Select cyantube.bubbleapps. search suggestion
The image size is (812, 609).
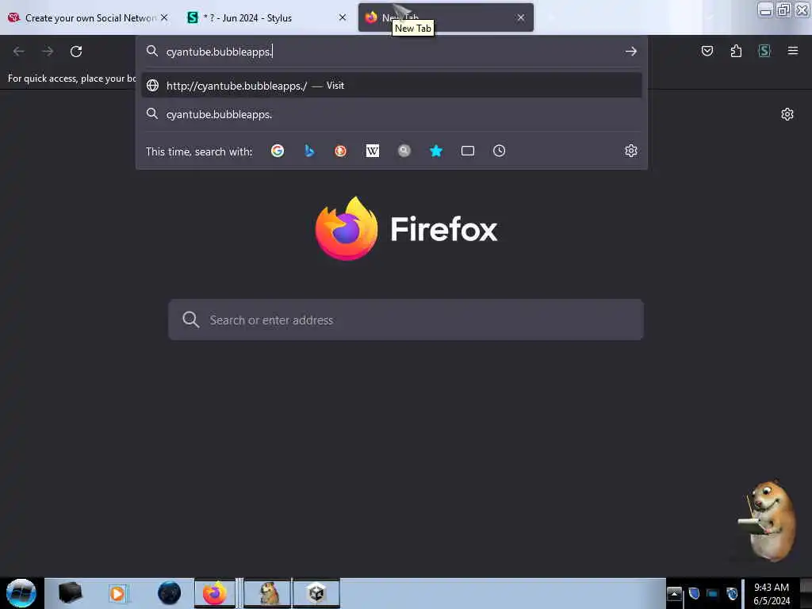[392, 114]
